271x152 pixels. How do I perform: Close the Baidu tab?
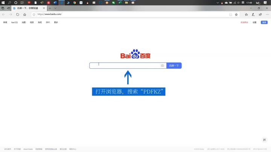(x=44, y=8)
